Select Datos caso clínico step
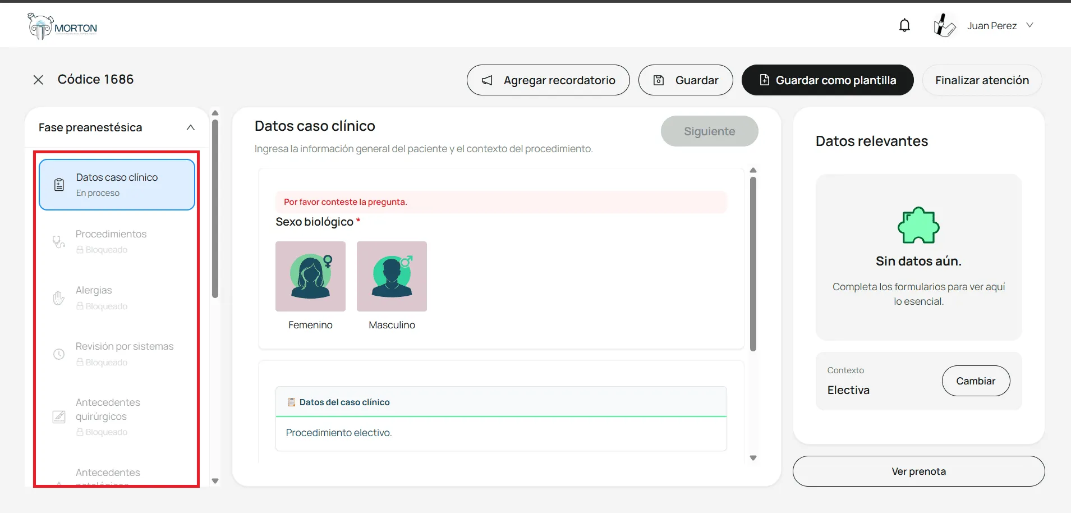1071x513 pixels. click(117, 185)
